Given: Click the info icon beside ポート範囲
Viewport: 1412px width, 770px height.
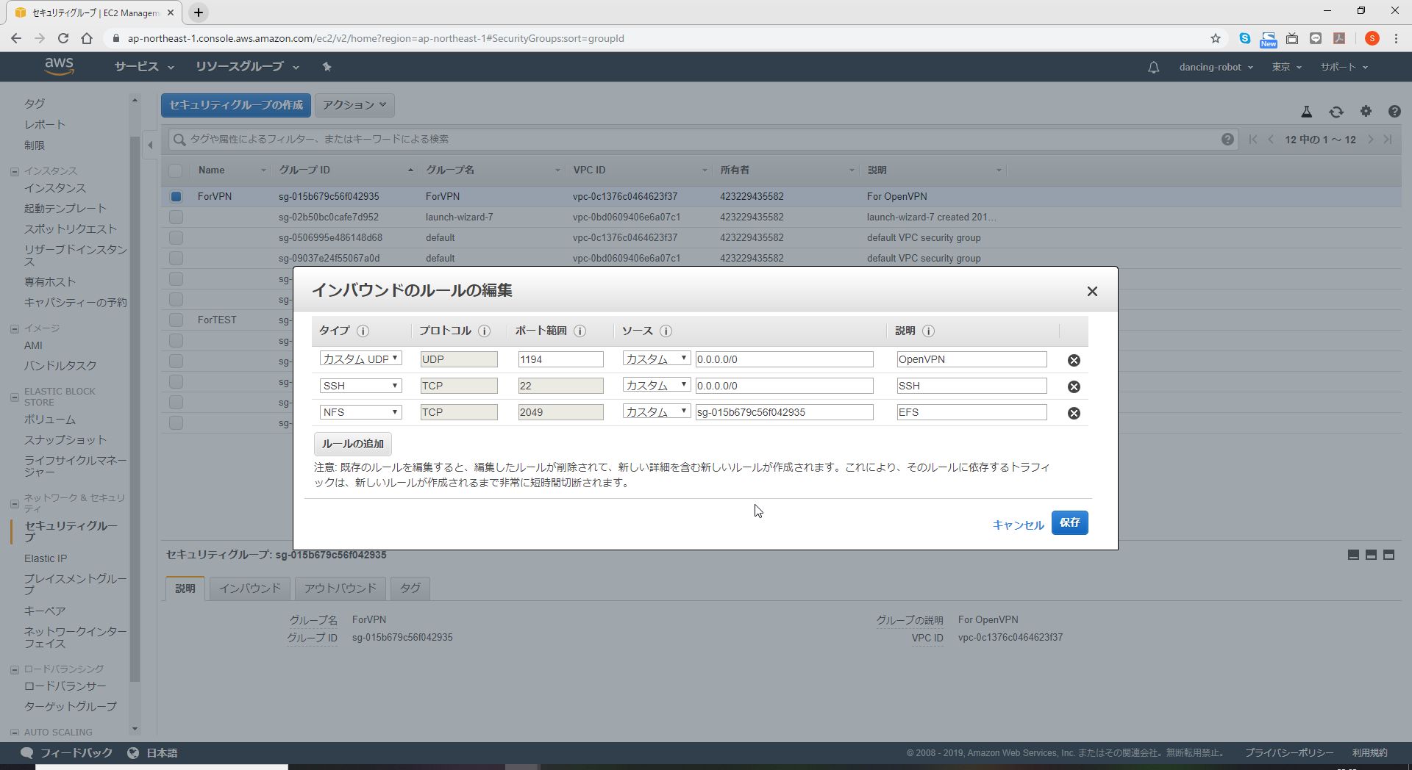Looking at the screenshot, I should click(580, 331).
